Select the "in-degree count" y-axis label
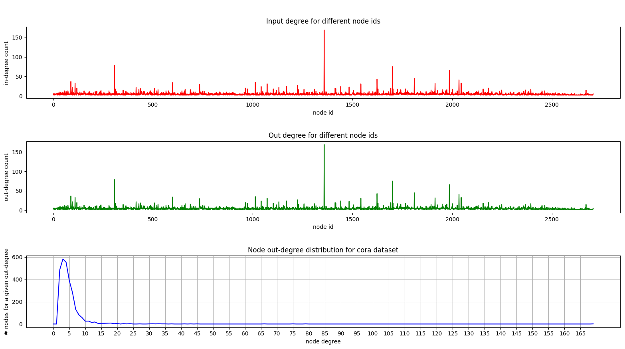This screenshot has width=625, height=349. [x=6, y=63]
